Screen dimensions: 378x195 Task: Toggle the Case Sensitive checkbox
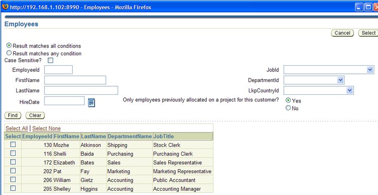(51, 60)
